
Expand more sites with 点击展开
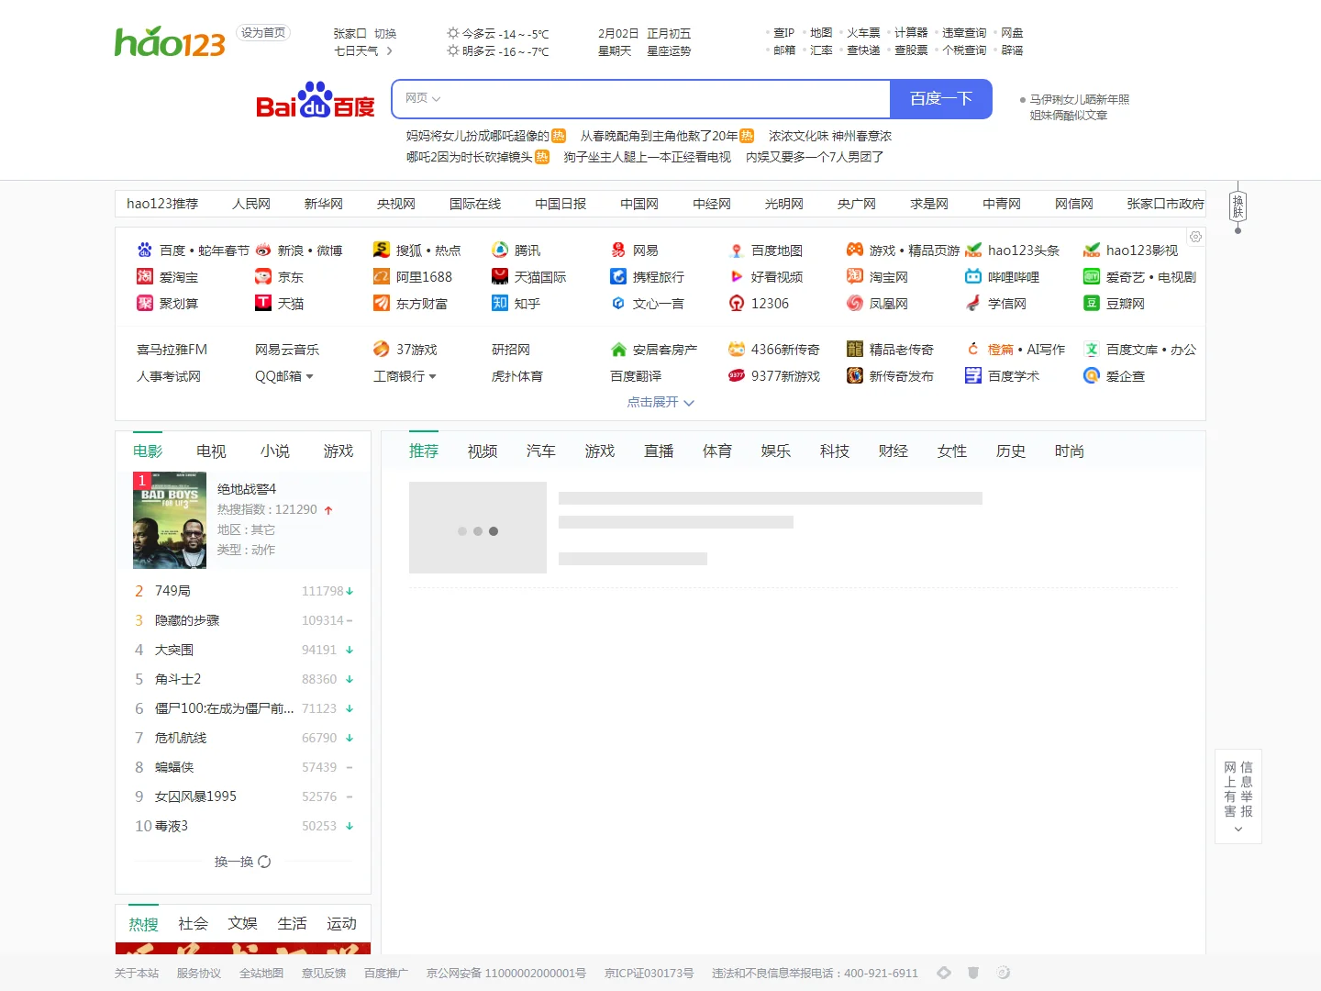click(660, 402)
